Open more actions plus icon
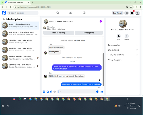The width and height of the screenshot is (143, 115). tap(44, 91)
